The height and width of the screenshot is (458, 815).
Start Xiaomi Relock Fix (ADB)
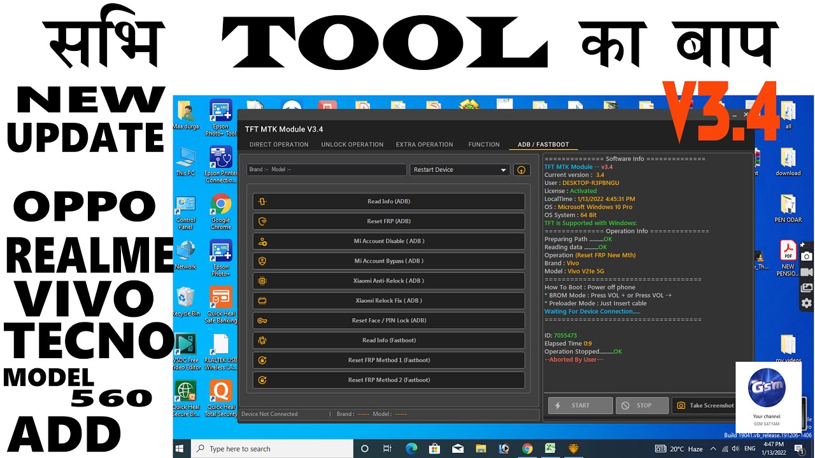388,300
